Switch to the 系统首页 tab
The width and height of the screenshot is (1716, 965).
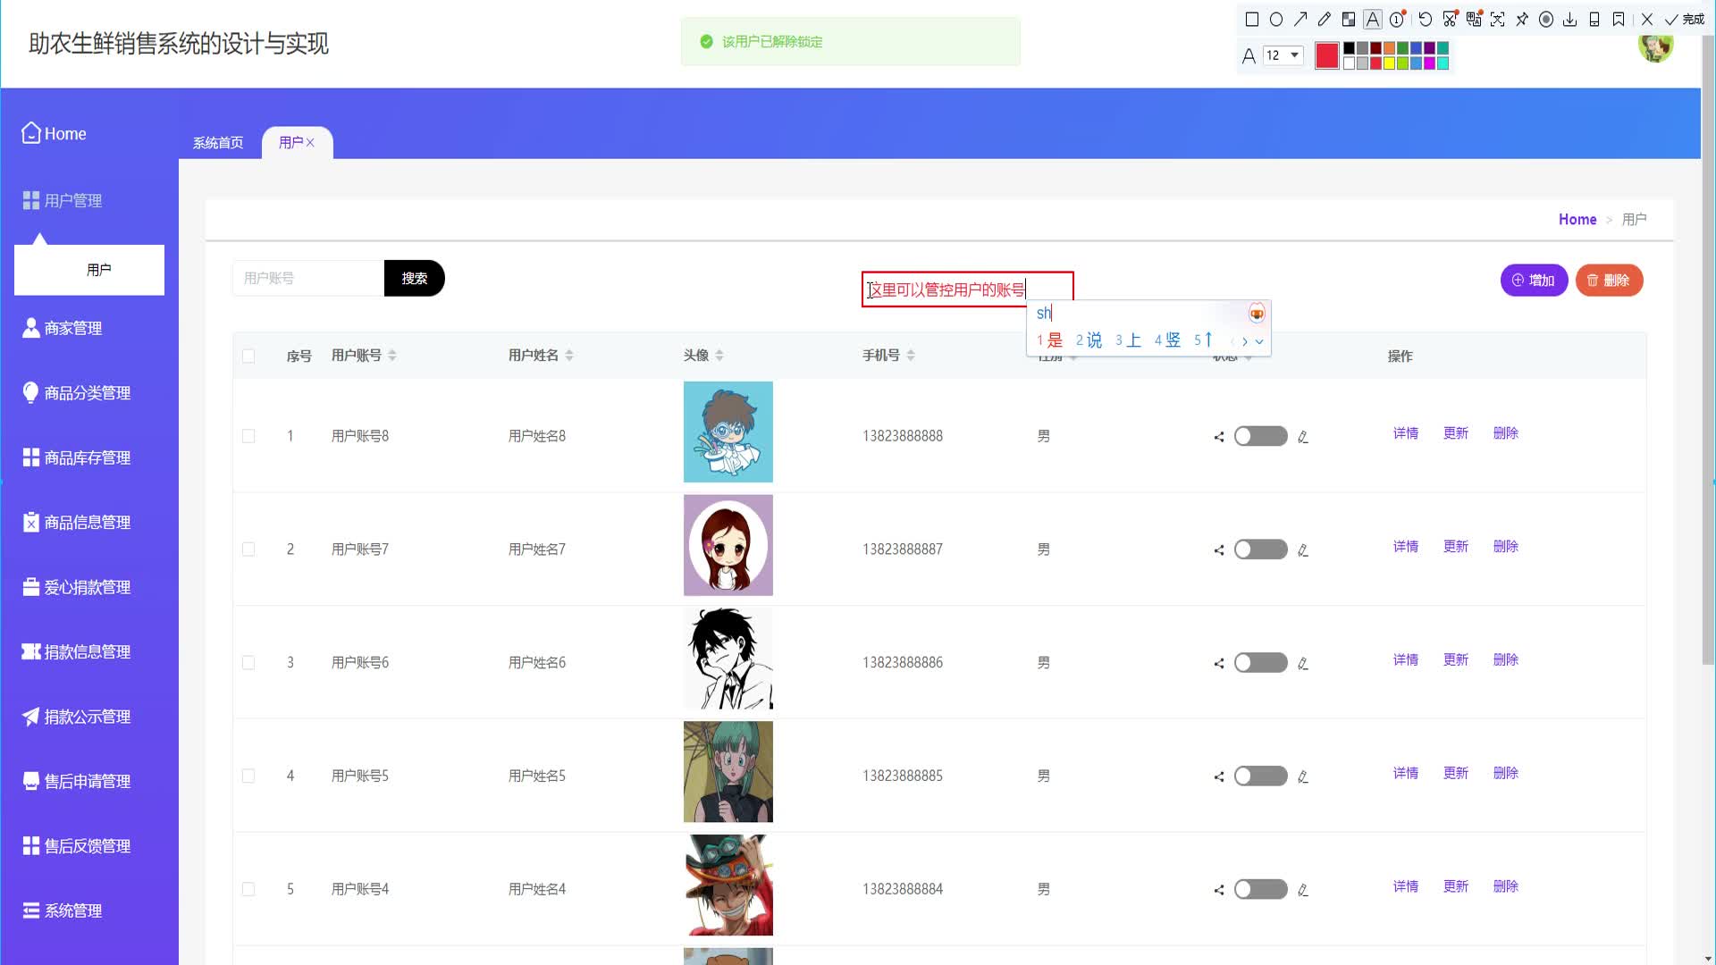(x=217, y=142)
